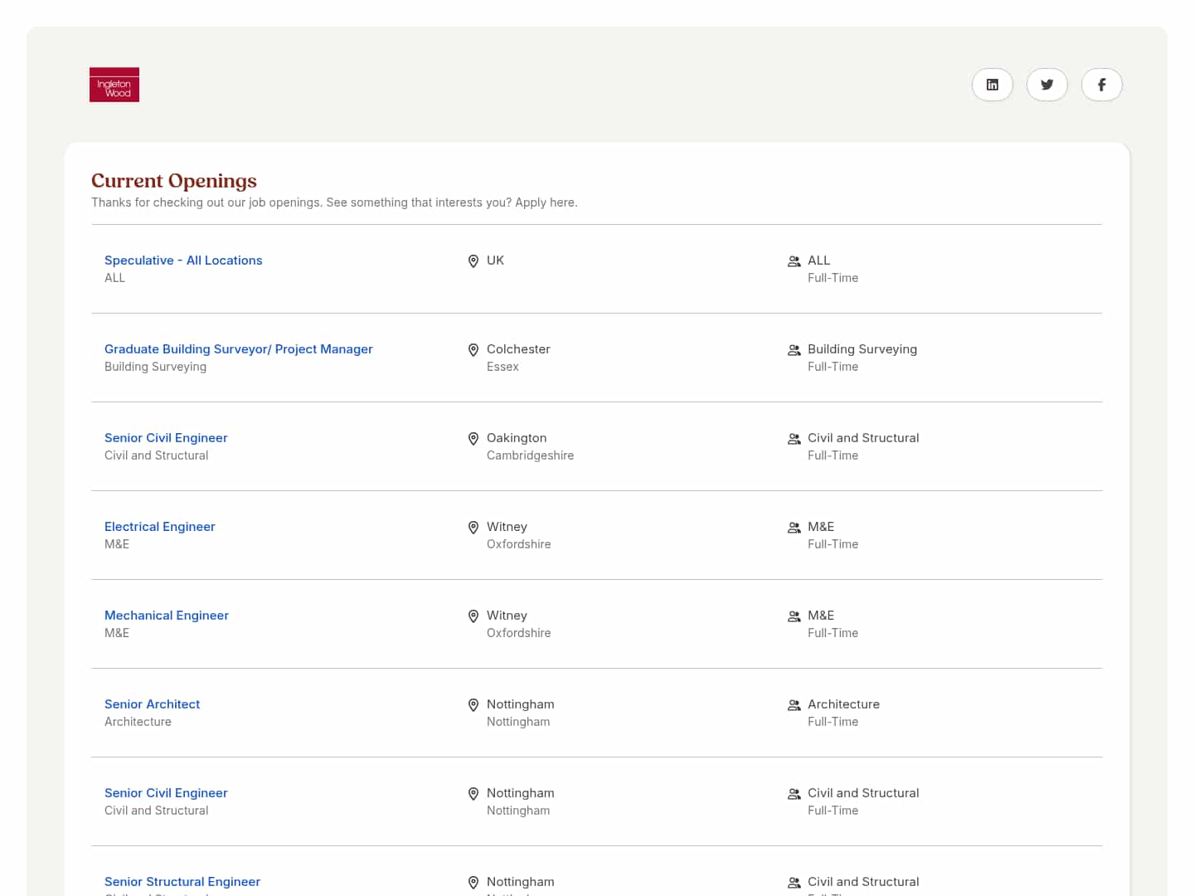Click the location pin beside Colchester

473,350
